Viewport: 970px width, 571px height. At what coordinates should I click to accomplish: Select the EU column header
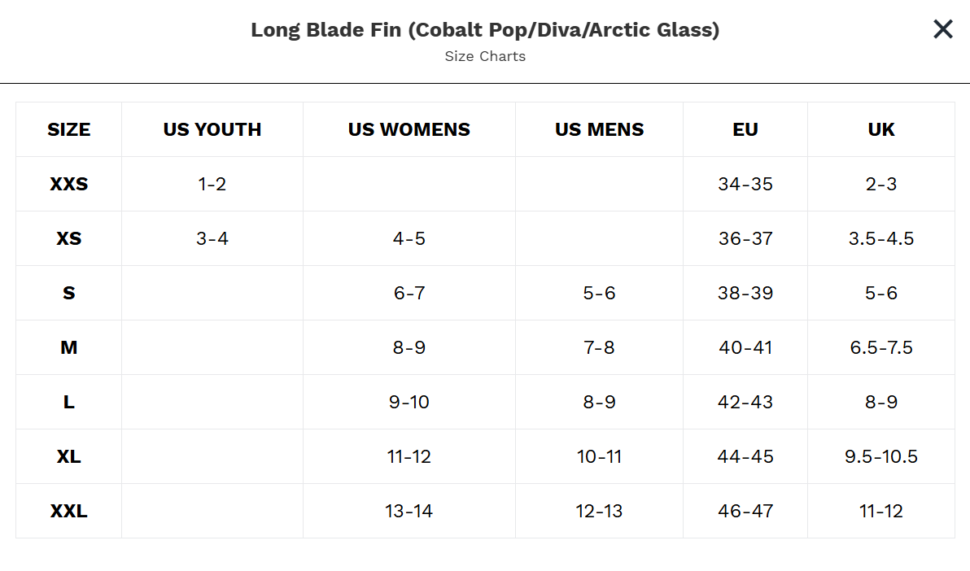745,129
